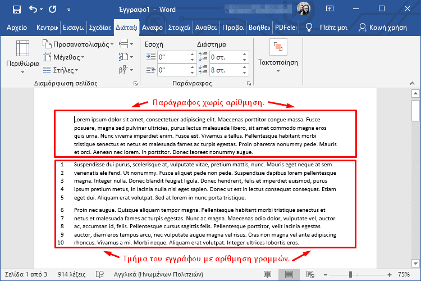Switch to the Στοιχεία αλληλογραφίας tab

(x=179, y=28)
